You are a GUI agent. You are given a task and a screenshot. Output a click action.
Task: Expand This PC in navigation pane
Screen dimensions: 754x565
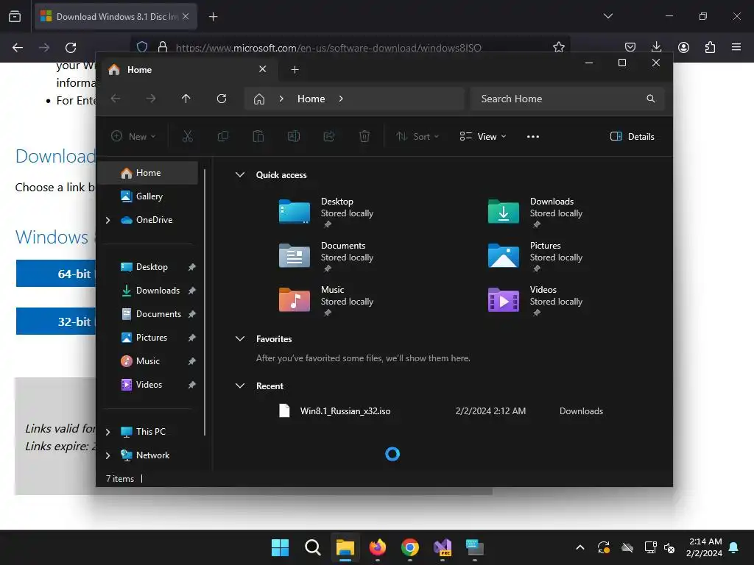108,432
